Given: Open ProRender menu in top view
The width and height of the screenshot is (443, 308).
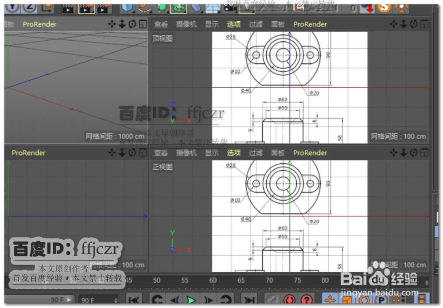Looking at the screenshot, I should click(x=310, y=24).
